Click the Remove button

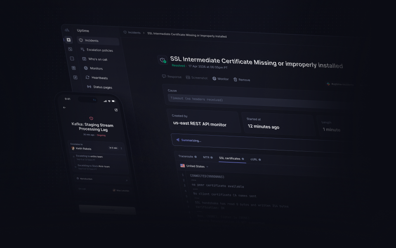pos(242,79)
